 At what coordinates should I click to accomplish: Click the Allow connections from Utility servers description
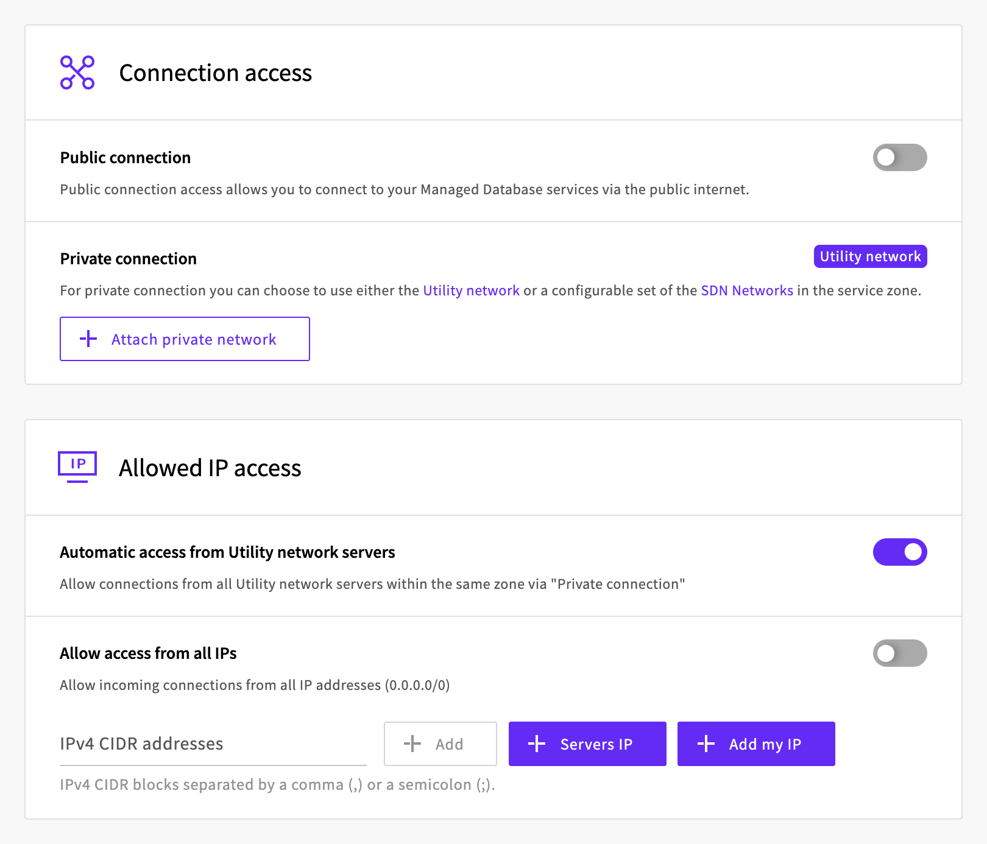coord(372,584)
